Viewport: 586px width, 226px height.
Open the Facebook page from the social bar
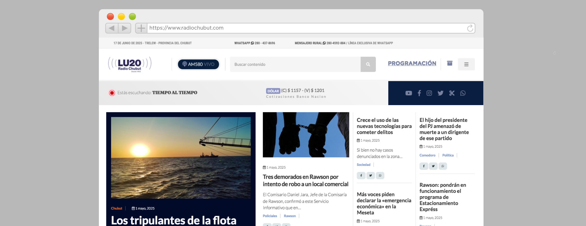419,93
